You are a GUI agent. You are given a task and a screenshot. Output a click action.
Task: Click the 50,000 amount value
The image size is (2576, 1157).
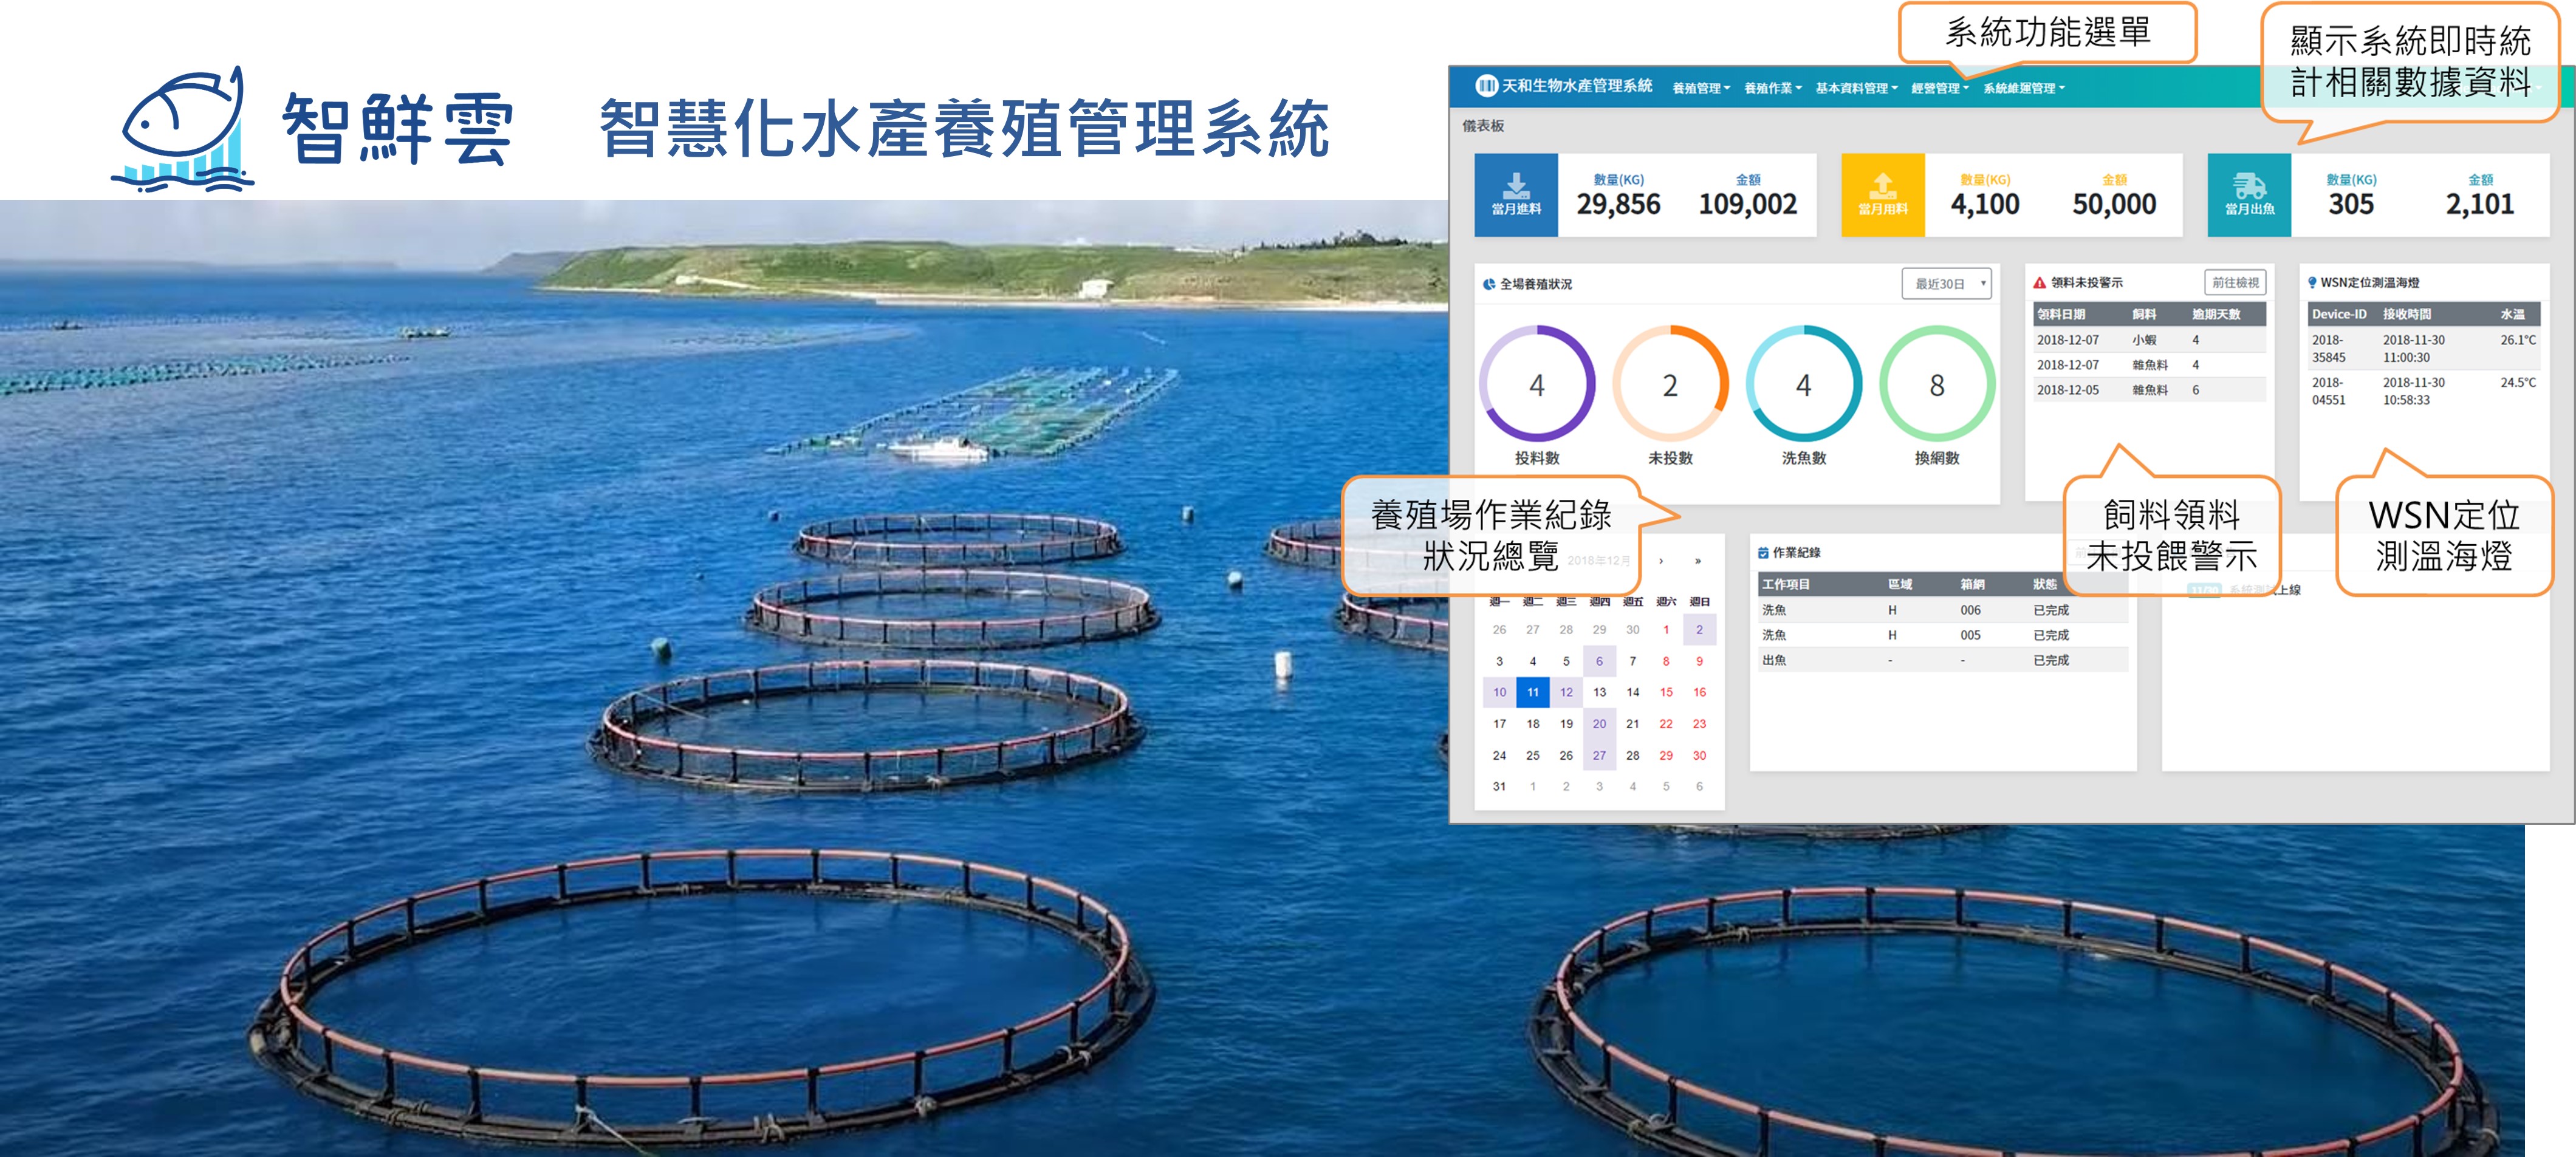tap(2114, 204)
